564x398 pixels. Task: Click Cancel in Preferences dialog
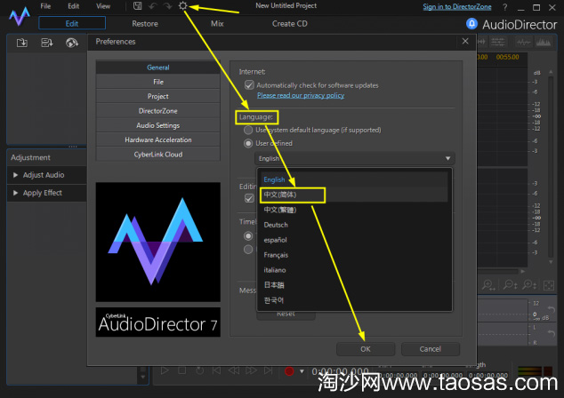[x=431, y=349]
